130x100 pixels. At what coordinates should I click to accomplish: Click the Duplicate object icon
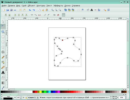[66, 10]
